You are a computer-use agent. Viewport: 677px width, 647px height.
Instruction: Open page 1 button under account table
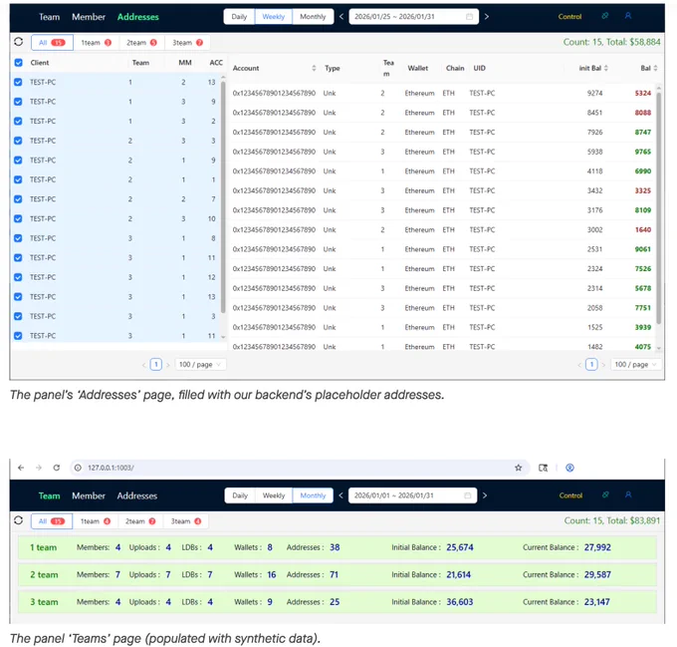591,364
